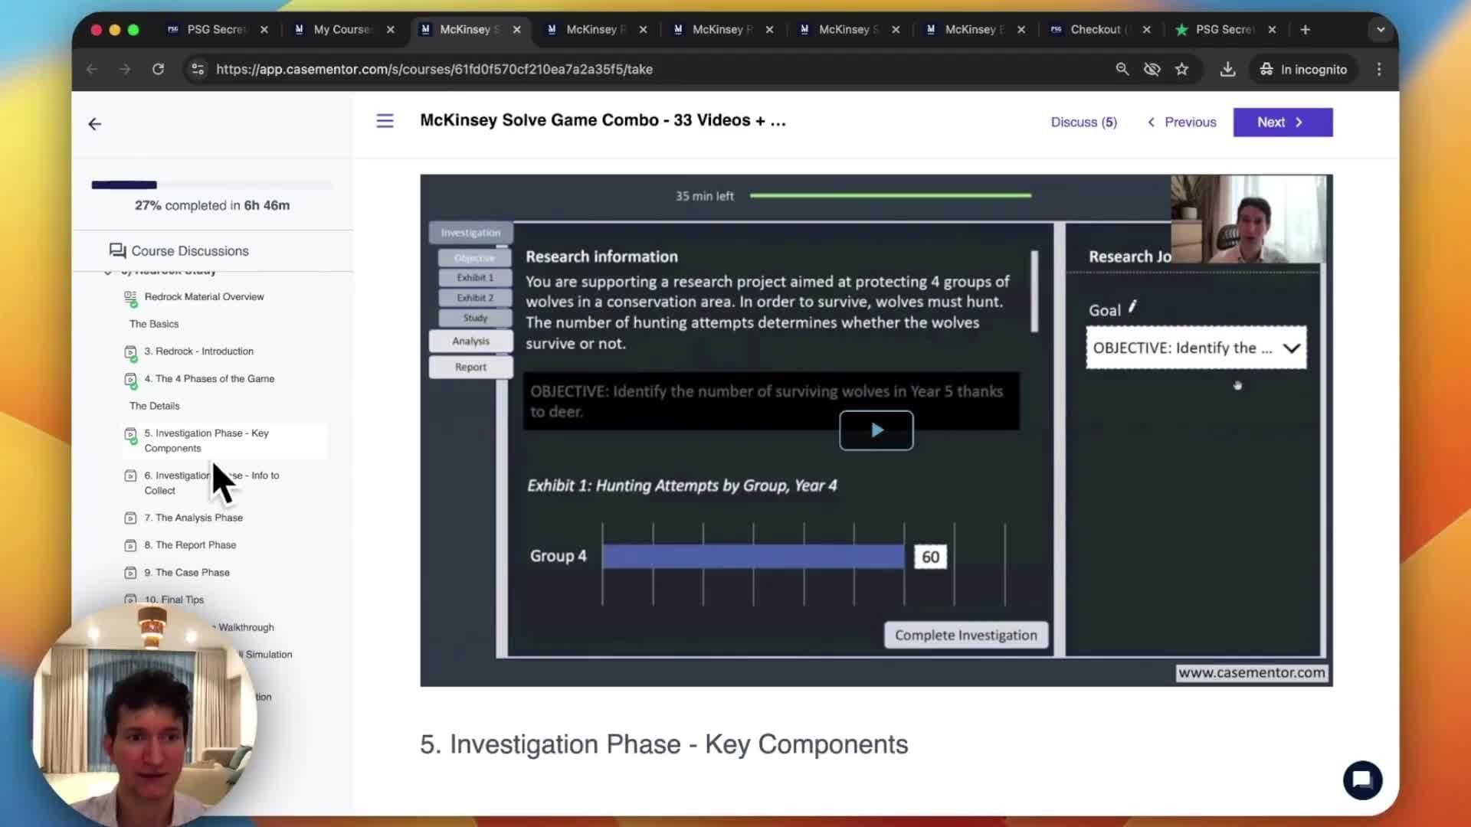Screen dimensions: 1471x827
Task: Go to the Previous lesson
Action: coord(1181,123)
